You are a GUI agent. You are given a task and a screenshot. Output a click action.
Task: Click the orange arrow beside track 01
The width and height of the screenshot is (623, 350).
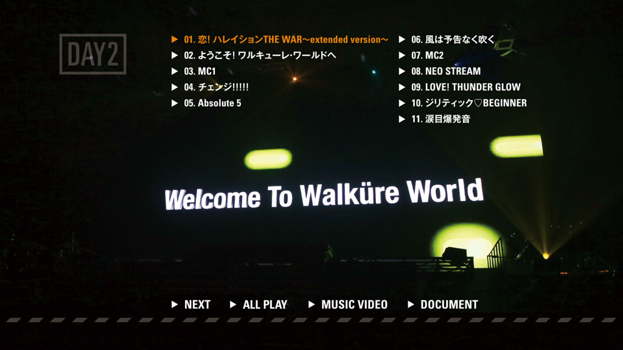(x=175, y=39)
